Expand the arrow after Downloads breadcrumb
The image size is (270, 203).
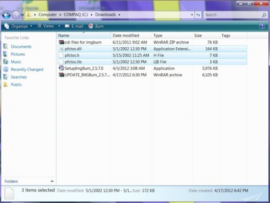pos(119,15)
